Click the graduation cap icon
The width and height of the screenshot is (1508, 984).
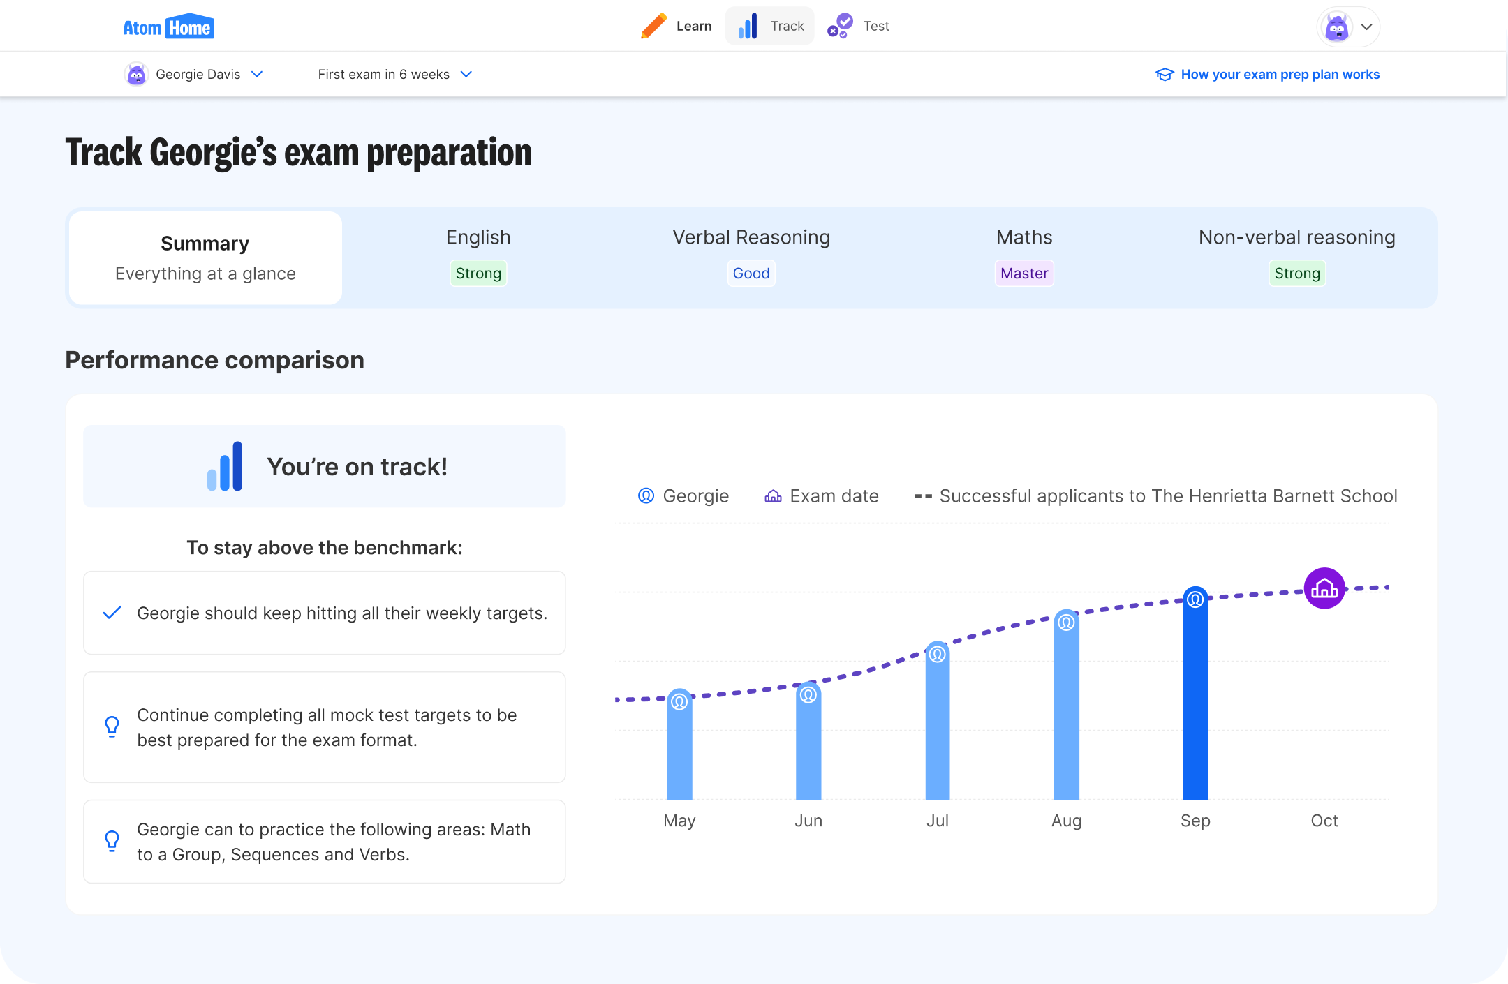(1165, 75)
